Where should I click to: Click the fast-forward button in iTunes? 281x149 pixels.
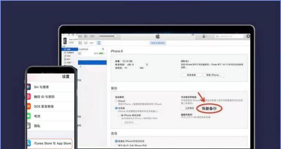click(x=92, y=36)
